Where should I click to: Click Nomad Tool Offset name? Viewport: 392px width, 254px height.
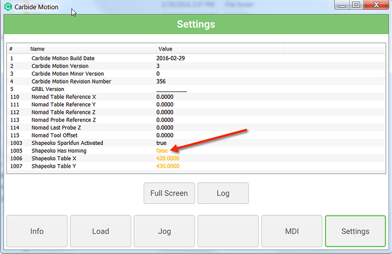pos(55,135)
